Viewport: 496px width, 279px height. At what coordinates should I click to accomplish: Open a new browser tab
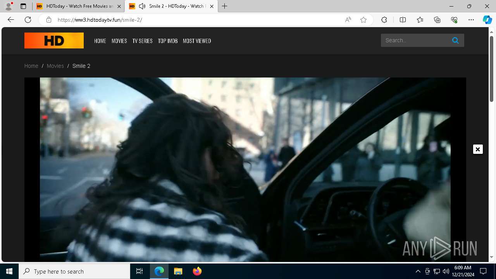(225, 6)
